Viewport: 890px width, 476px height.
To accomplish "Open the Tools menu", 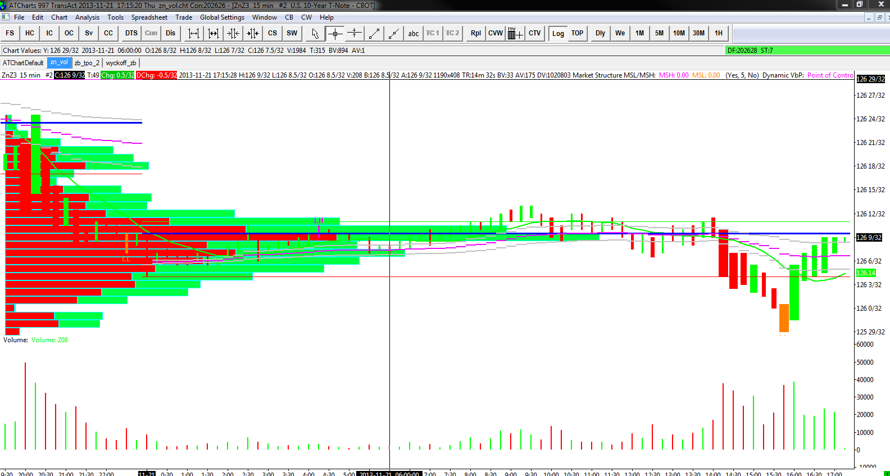I will (116, 17).
